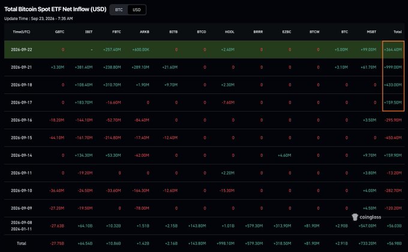408x252 pixels.
Task: Click the +310.70M FBTC value on 2026-09-18
Action: point(112,85)
